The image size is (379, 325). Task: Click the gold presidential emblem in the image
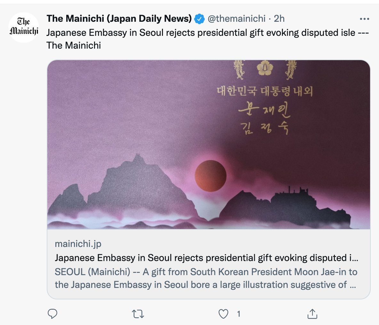265,68
